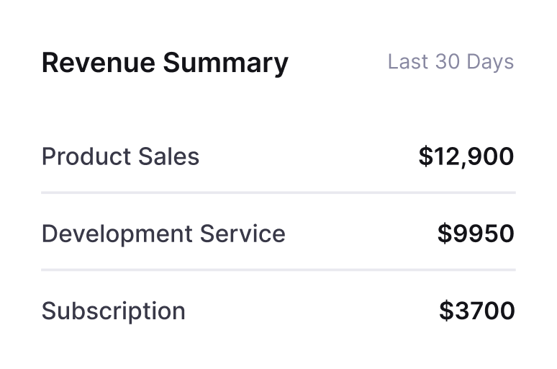The height and width of the screenshot is (369, 557).
Task: Click the word Sales in the first row
Action: click(x=168, y=156)
